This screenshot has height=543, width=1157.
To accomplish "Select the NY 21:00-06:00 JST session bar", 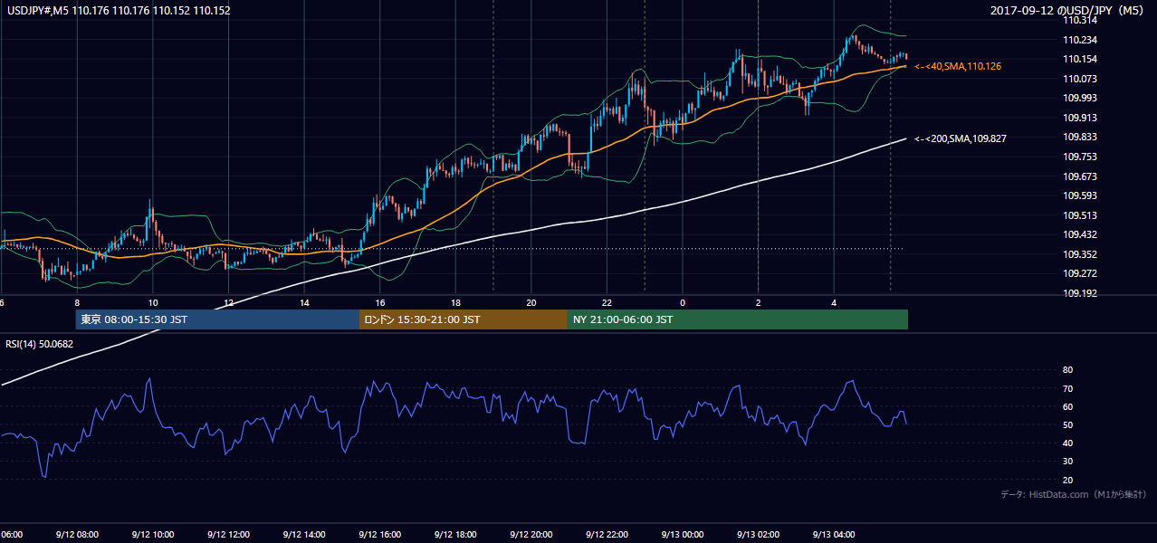I will click(x=737, y=319).
